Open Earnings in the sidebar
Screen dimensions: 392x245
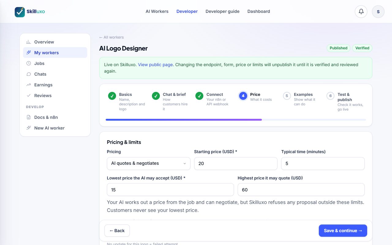click(x=55, y=85)
